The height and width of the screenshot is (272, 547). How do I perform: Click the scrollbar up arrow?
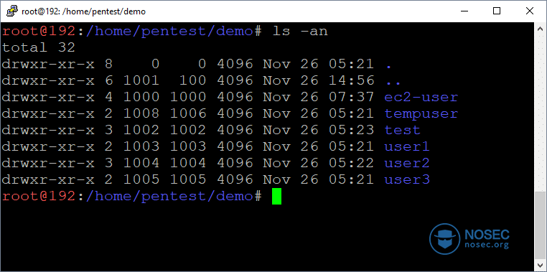tap(541, 28)
